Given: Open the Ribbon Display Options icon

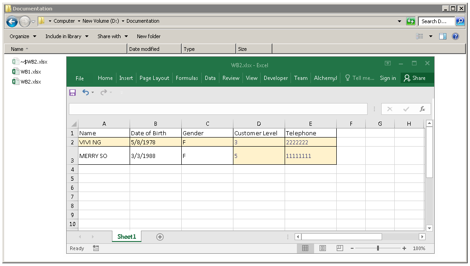Looking at the screenshot, I should (388, 64).
